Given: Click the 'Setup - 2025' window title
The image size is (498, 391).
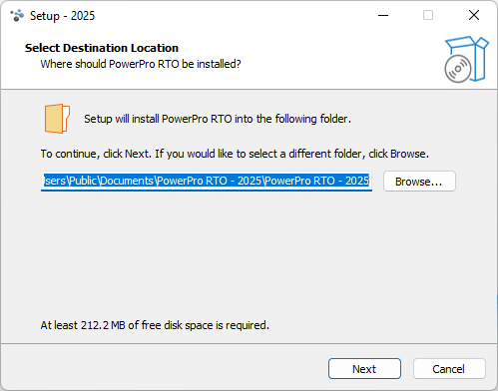Looking at the screenshot, I should click(63, 16).
